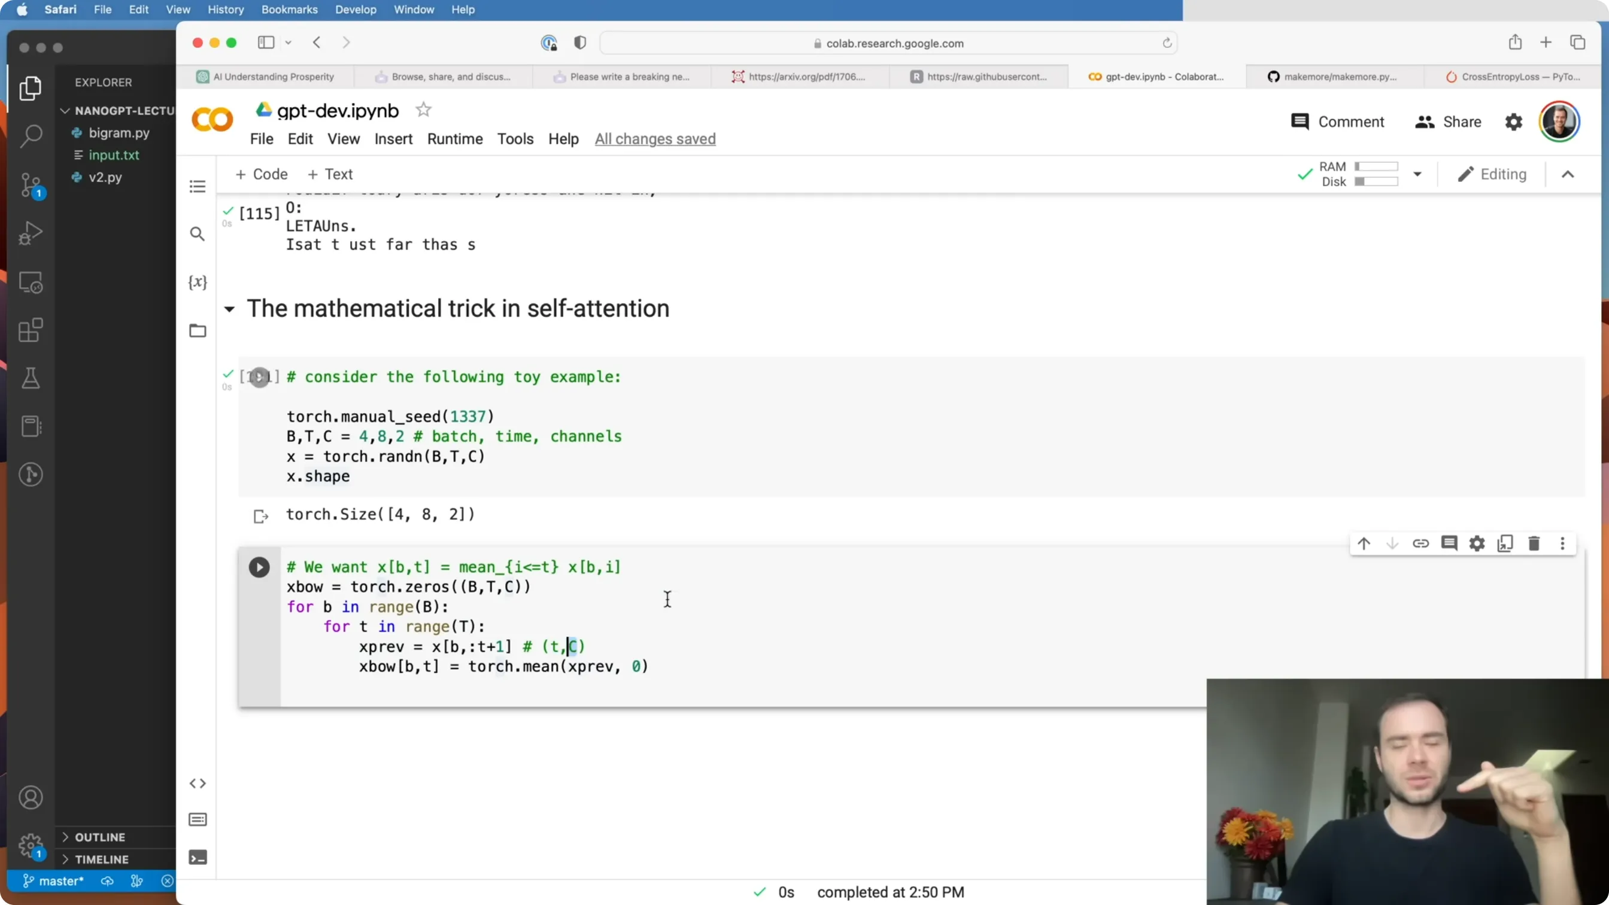Add a comment to the cell
Viewport: 1609px width, 905px height.
click(x=1449, y=543)
